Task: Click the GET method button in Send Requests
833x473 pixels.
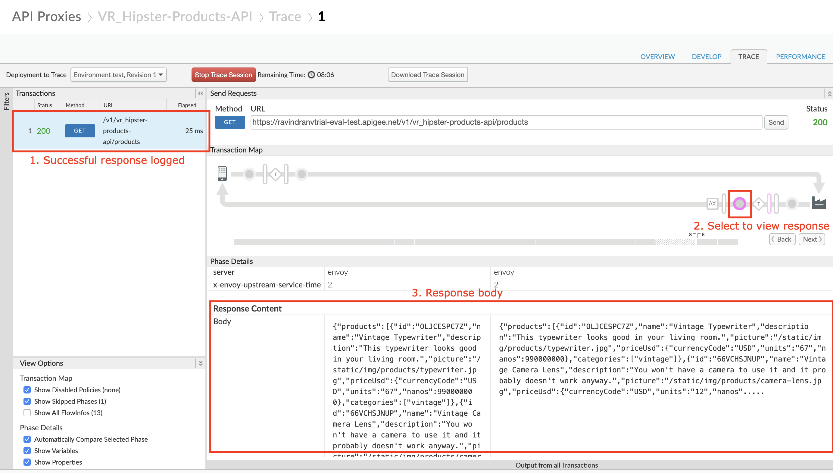Action: point(230,123)
